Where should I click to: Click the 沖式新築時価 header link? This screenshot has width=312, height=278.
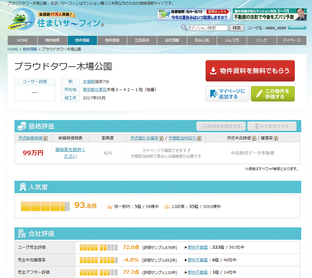[31, 138]
